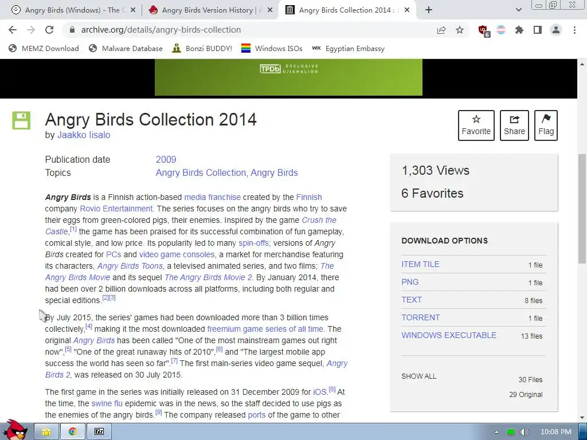Open the file explorer taskbar icon
This screenshot has height=440, width=587.
[x=46, y=432]
